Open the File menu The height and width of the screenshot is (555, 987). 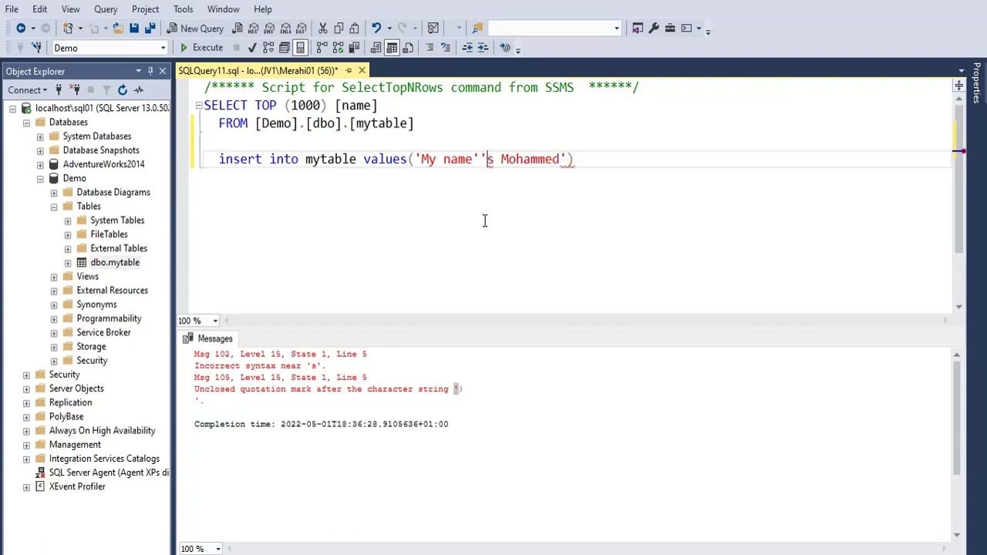12,9
